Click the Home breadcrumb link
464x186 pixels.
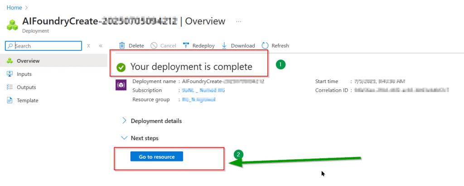[x=14, y=8]
